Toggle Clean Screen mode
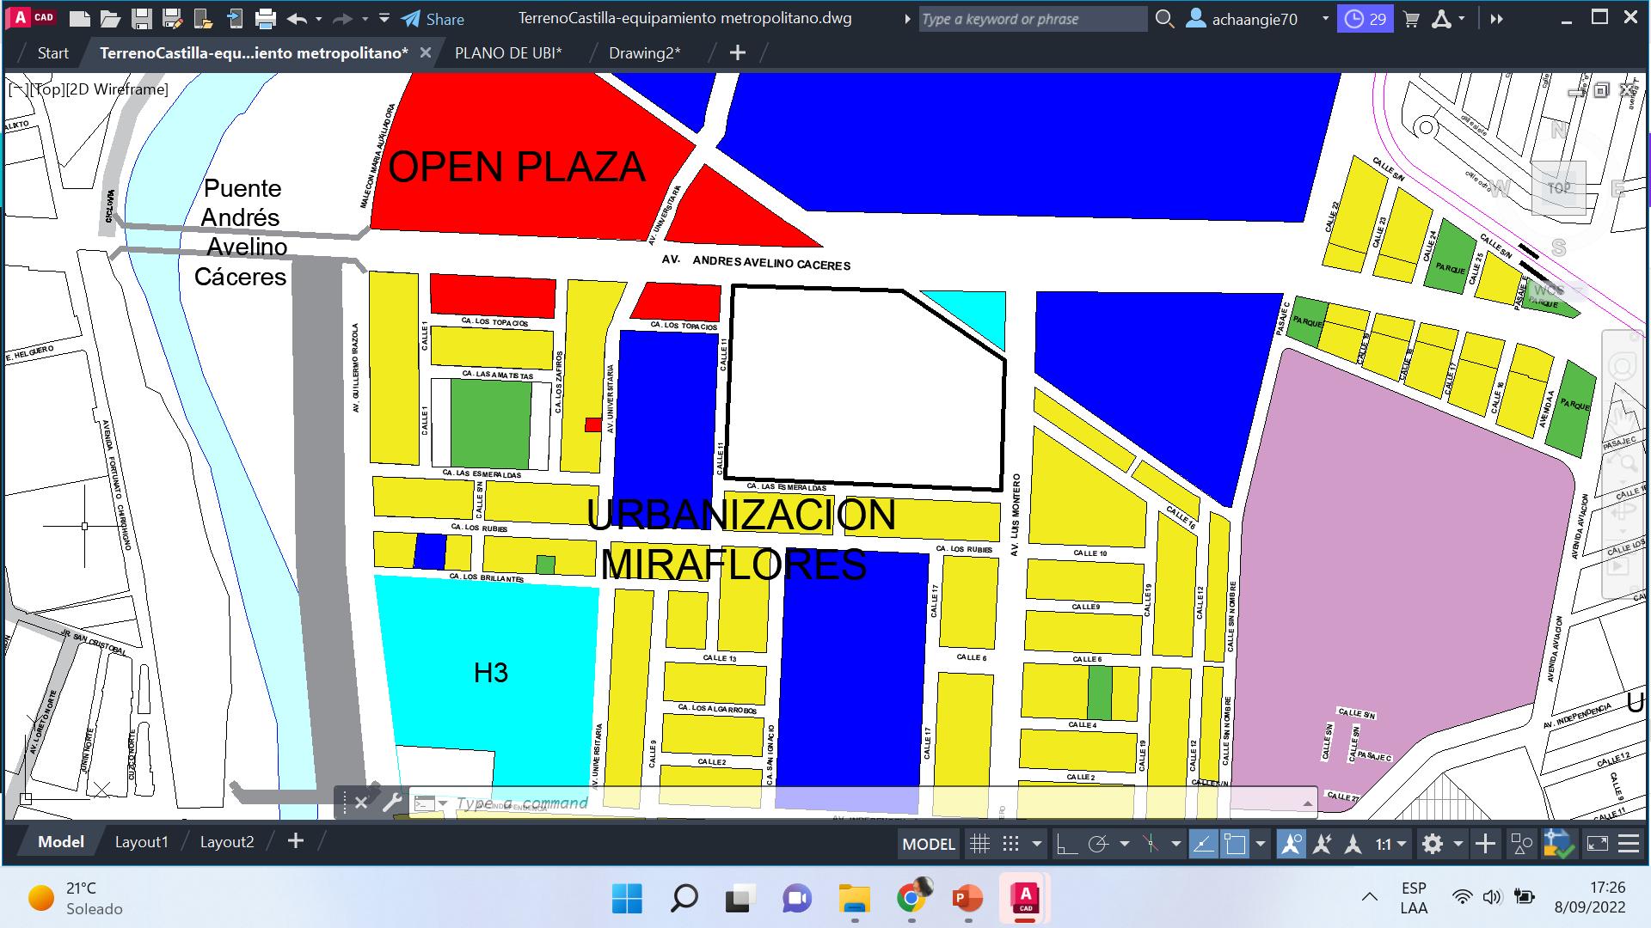The image size is (1651, 928). pos(1598,844)
